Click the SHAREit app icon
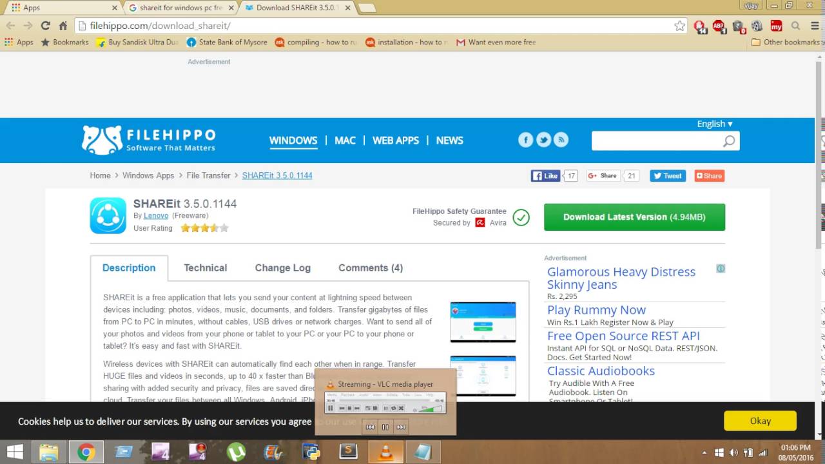Image resolution: width=825 pixels, height=464 pixels. 108,215
